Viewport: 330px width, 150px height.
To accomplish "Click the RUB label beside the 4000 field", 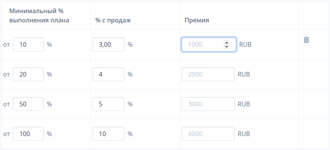I will click(244, 134).
